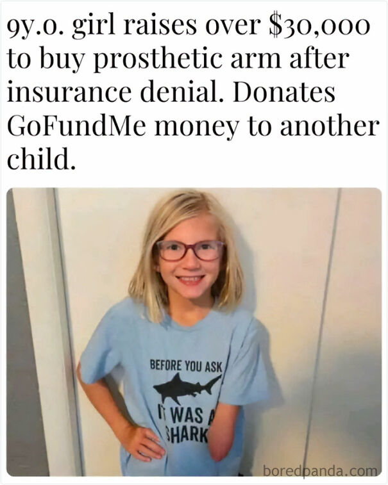Click the girl's red-framed glasses
Image resolution: width=388 pixels, height=485 pixels.
click(190, 251)
